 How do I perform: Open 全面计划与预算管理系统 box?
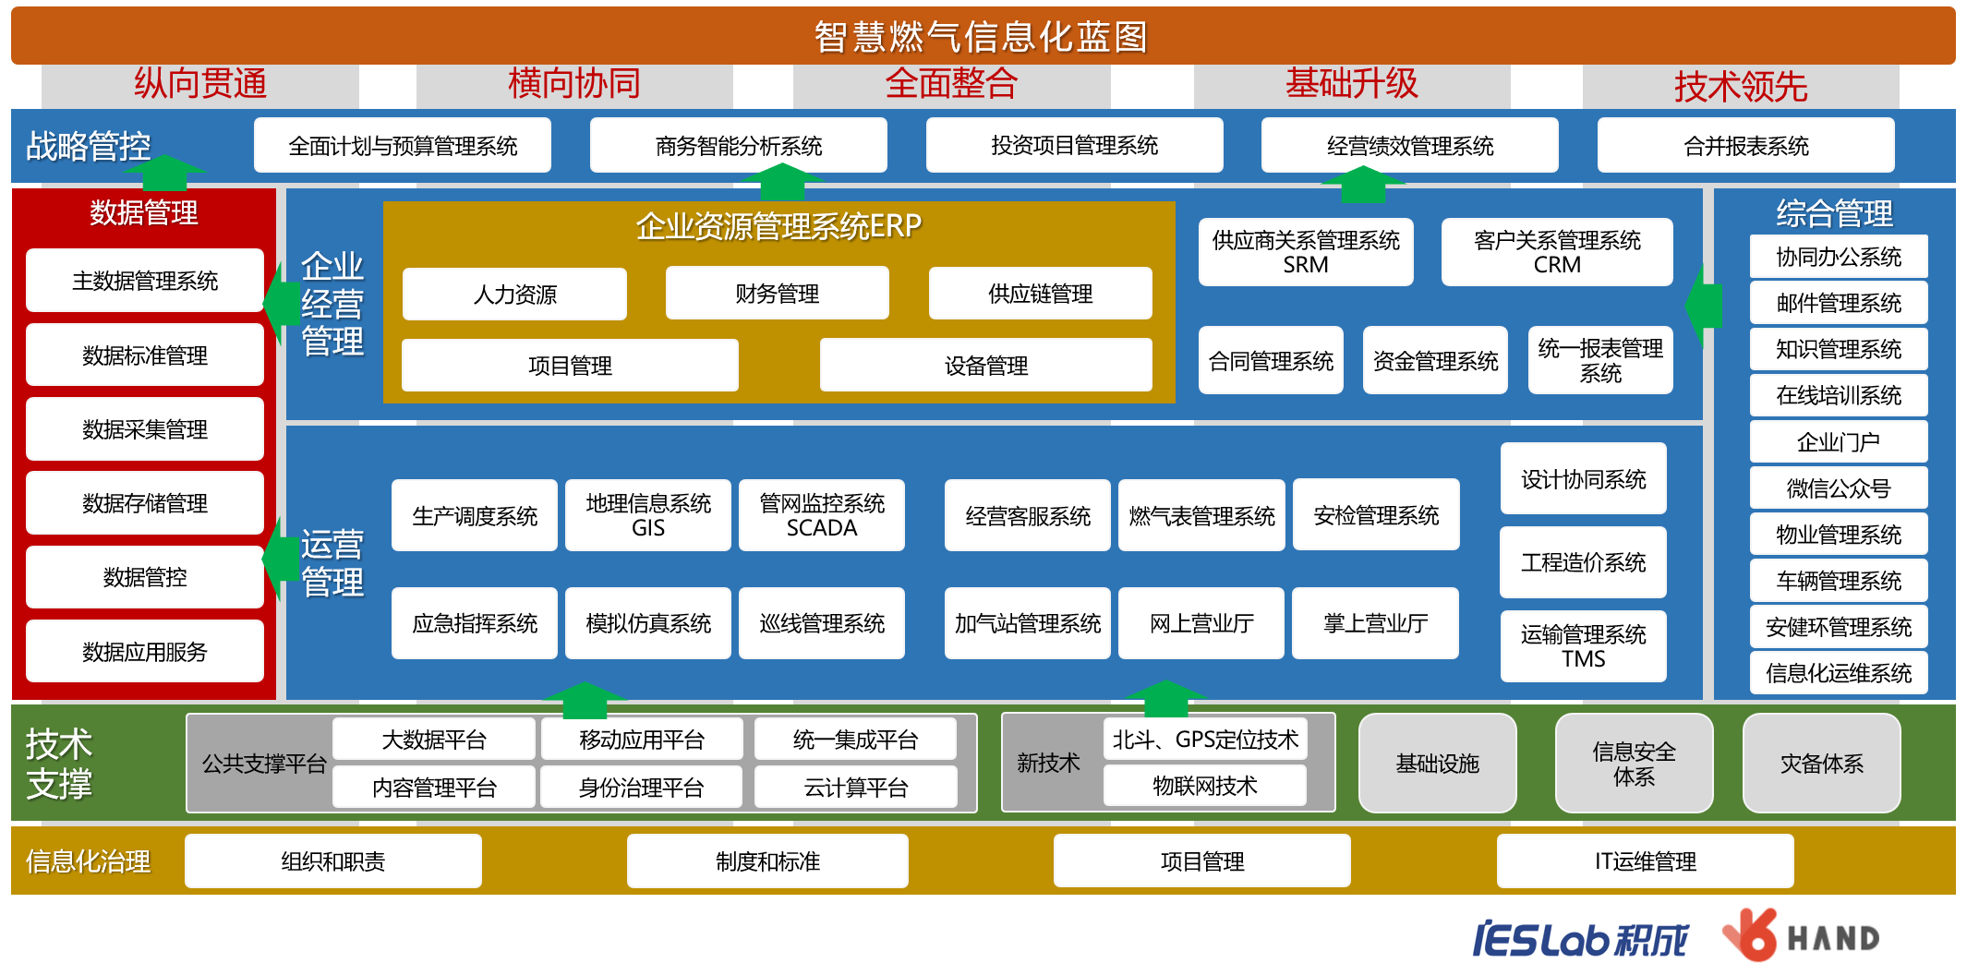[403, 146]
